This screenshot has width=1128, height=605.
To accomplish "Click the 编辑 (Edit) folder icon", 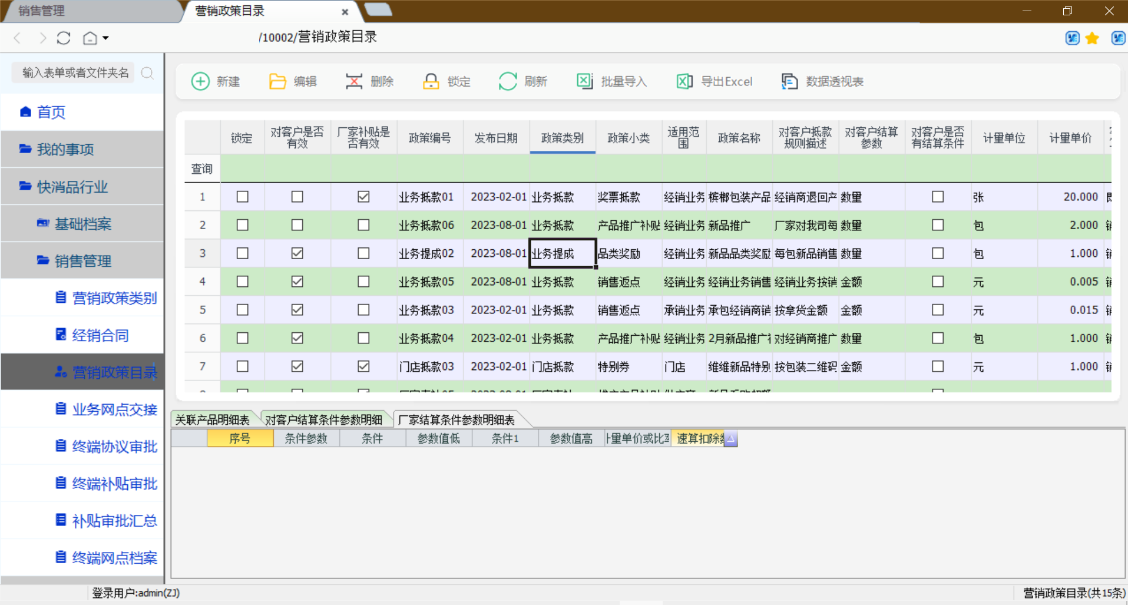I will [277, 81].
